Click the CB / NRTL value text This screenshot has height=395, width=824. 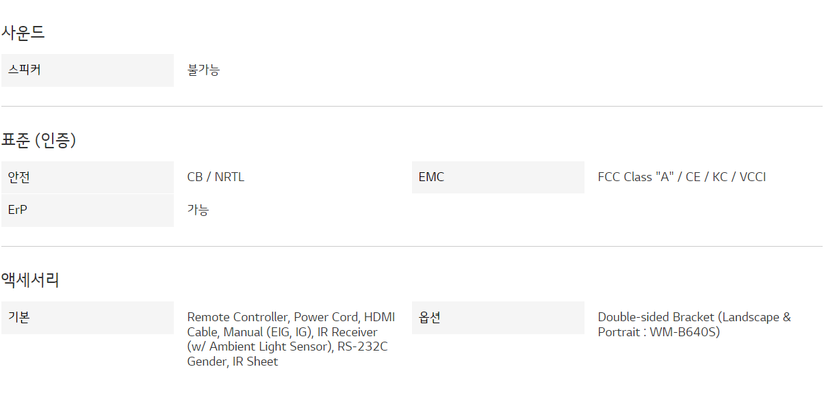216,177
